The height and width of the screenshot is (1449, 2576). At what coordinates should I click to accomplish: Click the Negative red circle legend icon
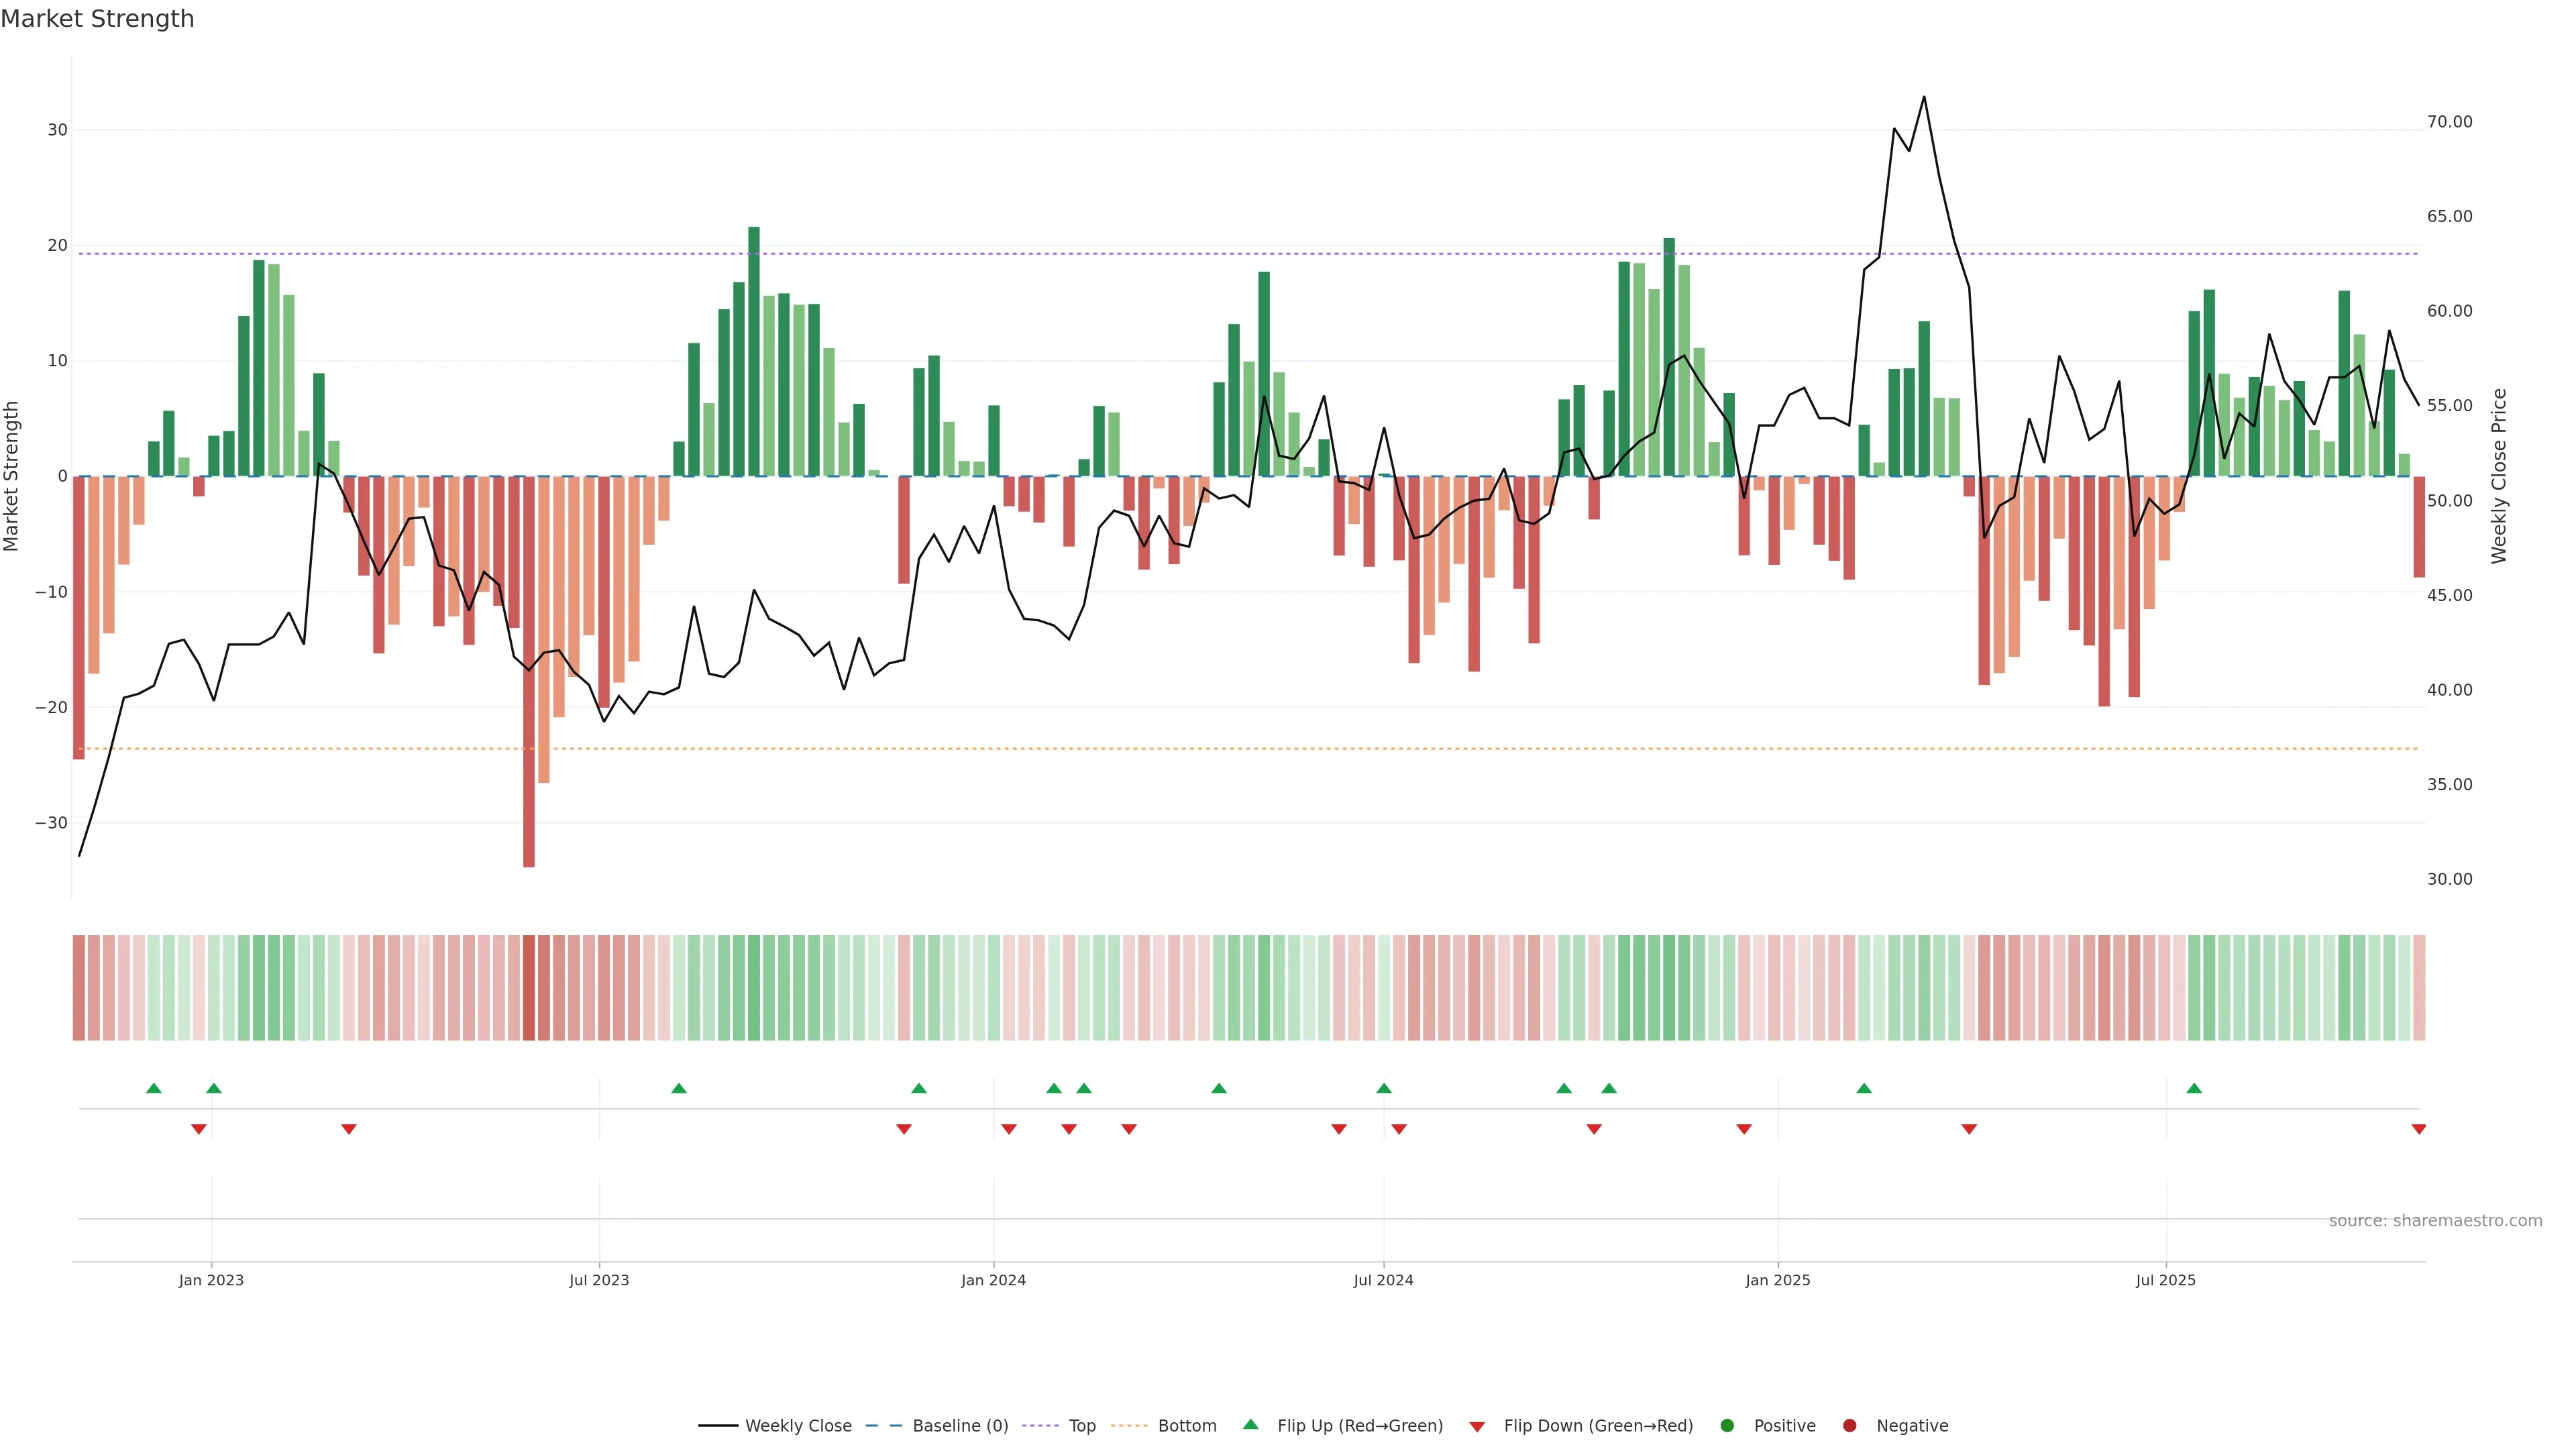1849,1425
